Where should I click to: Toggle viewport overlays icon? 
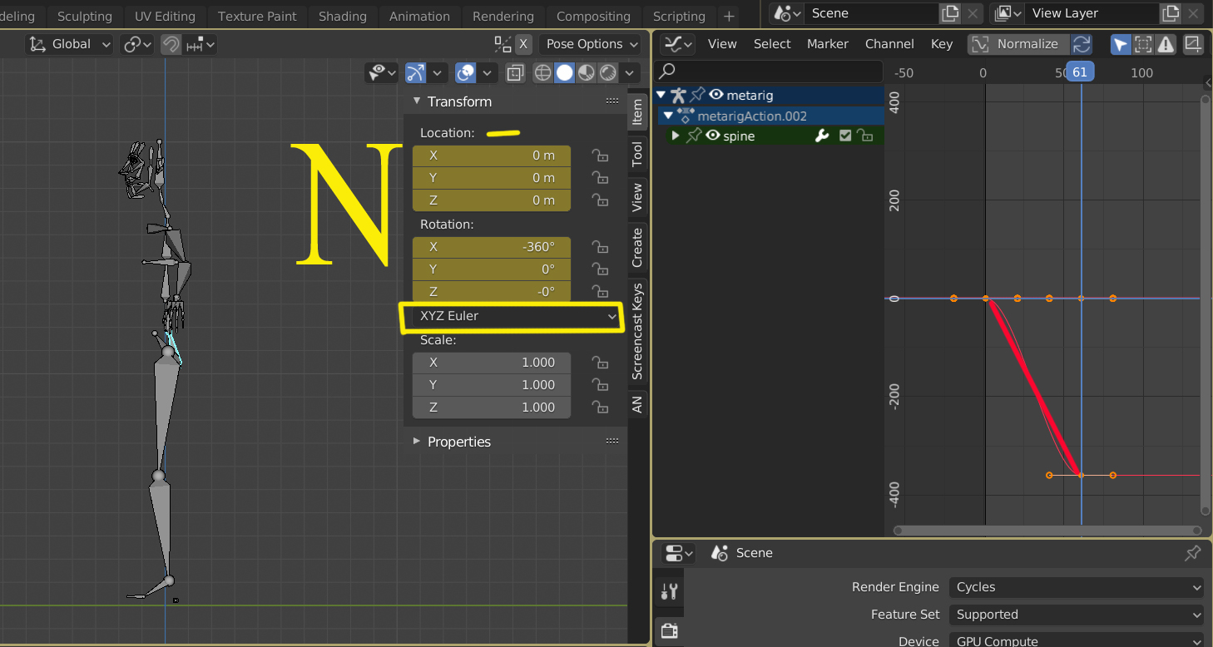tap(466, 73)
